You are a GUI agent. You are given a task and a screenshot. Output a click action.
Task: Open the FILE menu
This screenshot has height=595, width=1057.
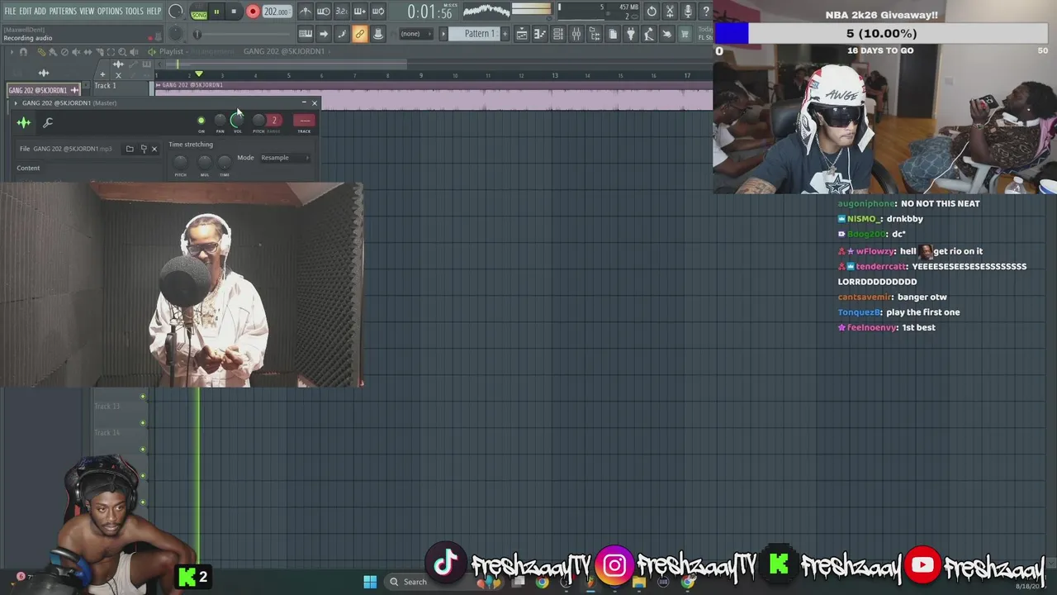tap(10, 12)
